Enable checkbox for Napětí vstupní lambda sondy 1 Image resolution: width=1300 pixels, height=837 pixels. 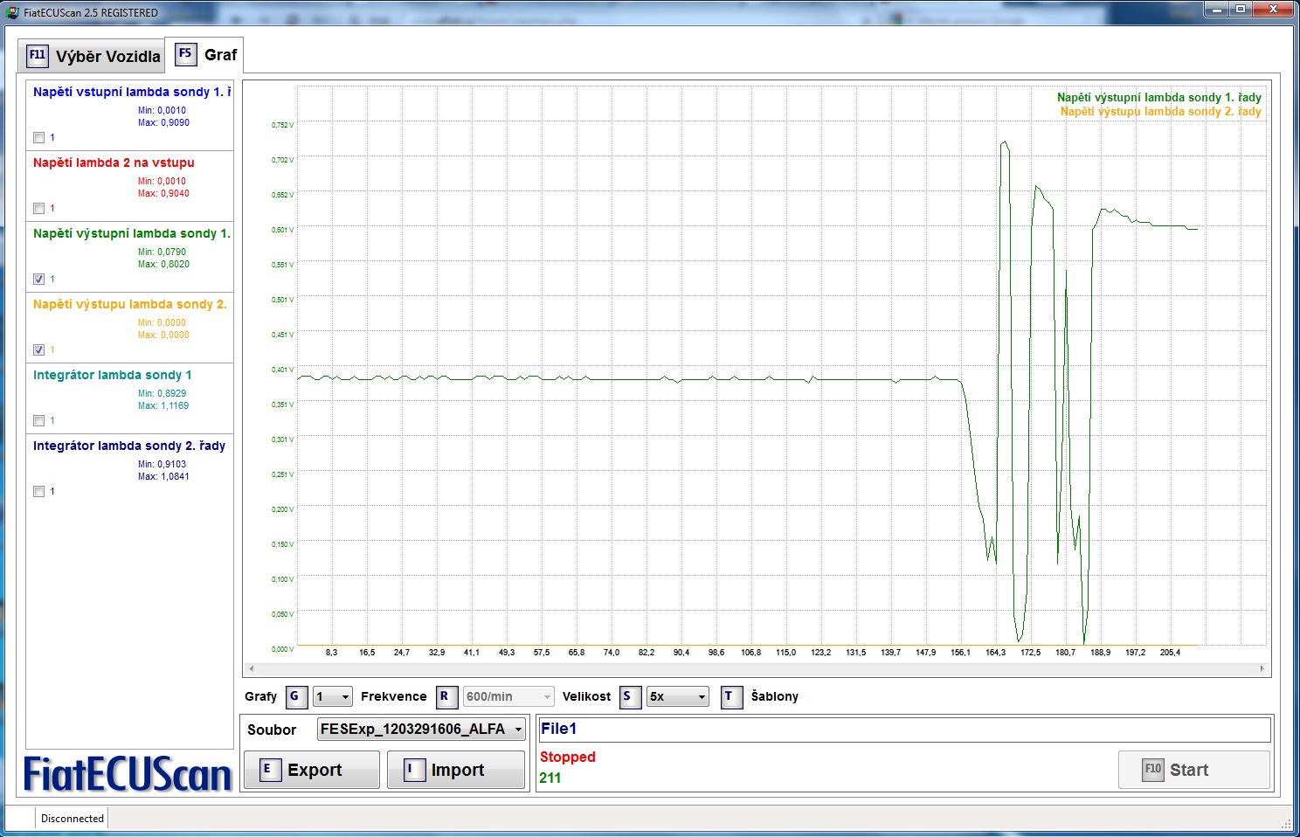click(39, 137)
